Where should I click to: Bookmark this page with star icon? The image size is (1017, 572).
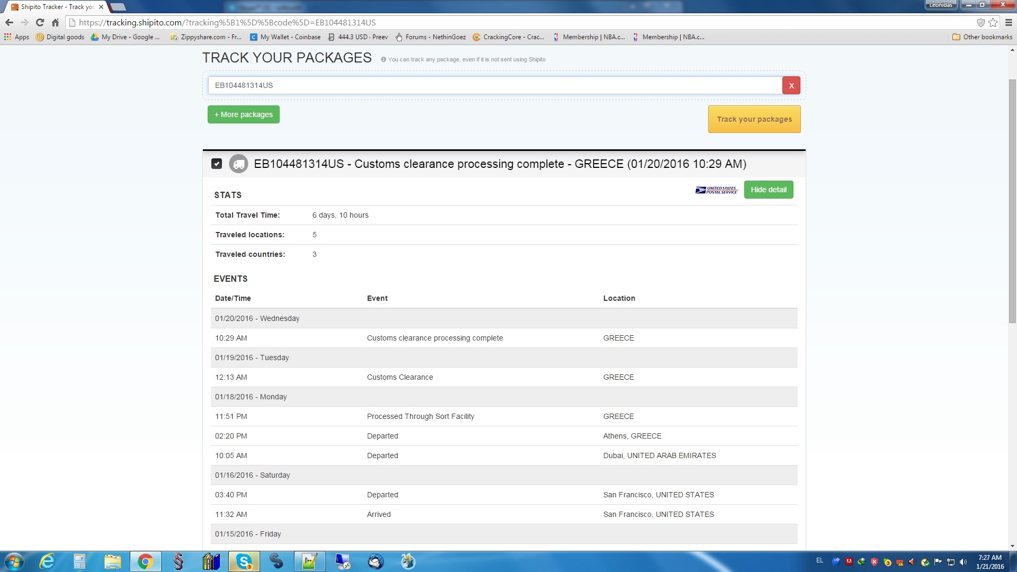(x=993, y=22)
